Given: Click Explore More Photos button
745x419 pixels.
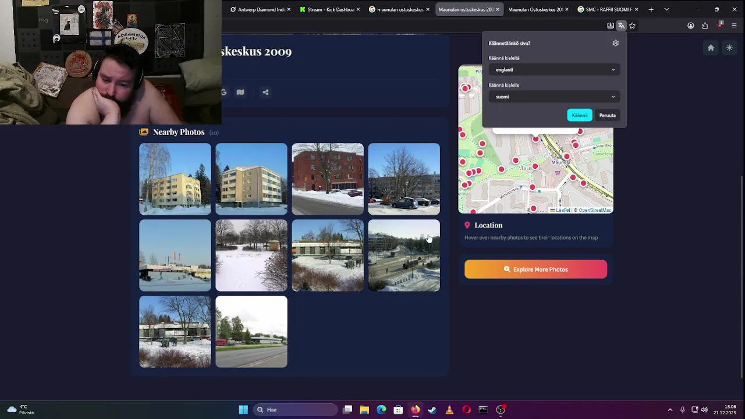Looking at the screenshot, I should coord(535,269).
